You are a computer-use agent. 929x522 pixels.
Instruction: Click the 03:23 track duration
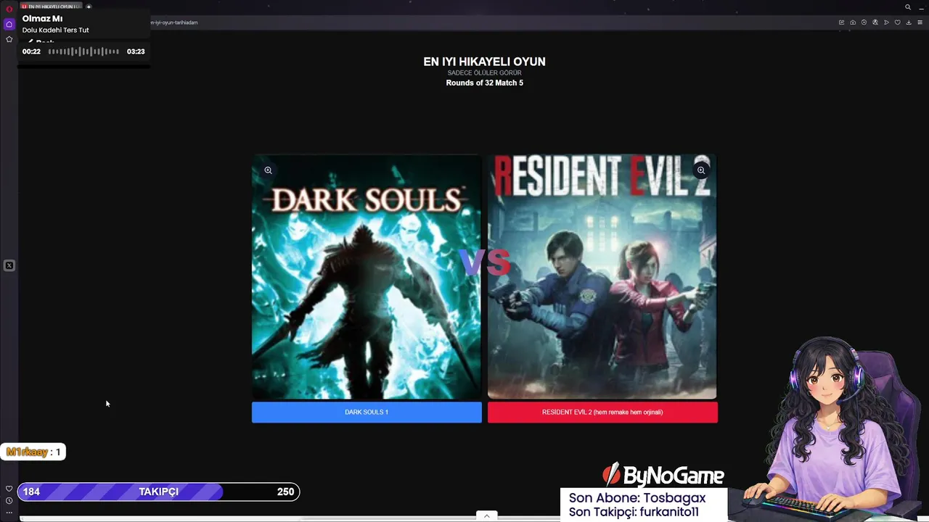coord(136,51)
